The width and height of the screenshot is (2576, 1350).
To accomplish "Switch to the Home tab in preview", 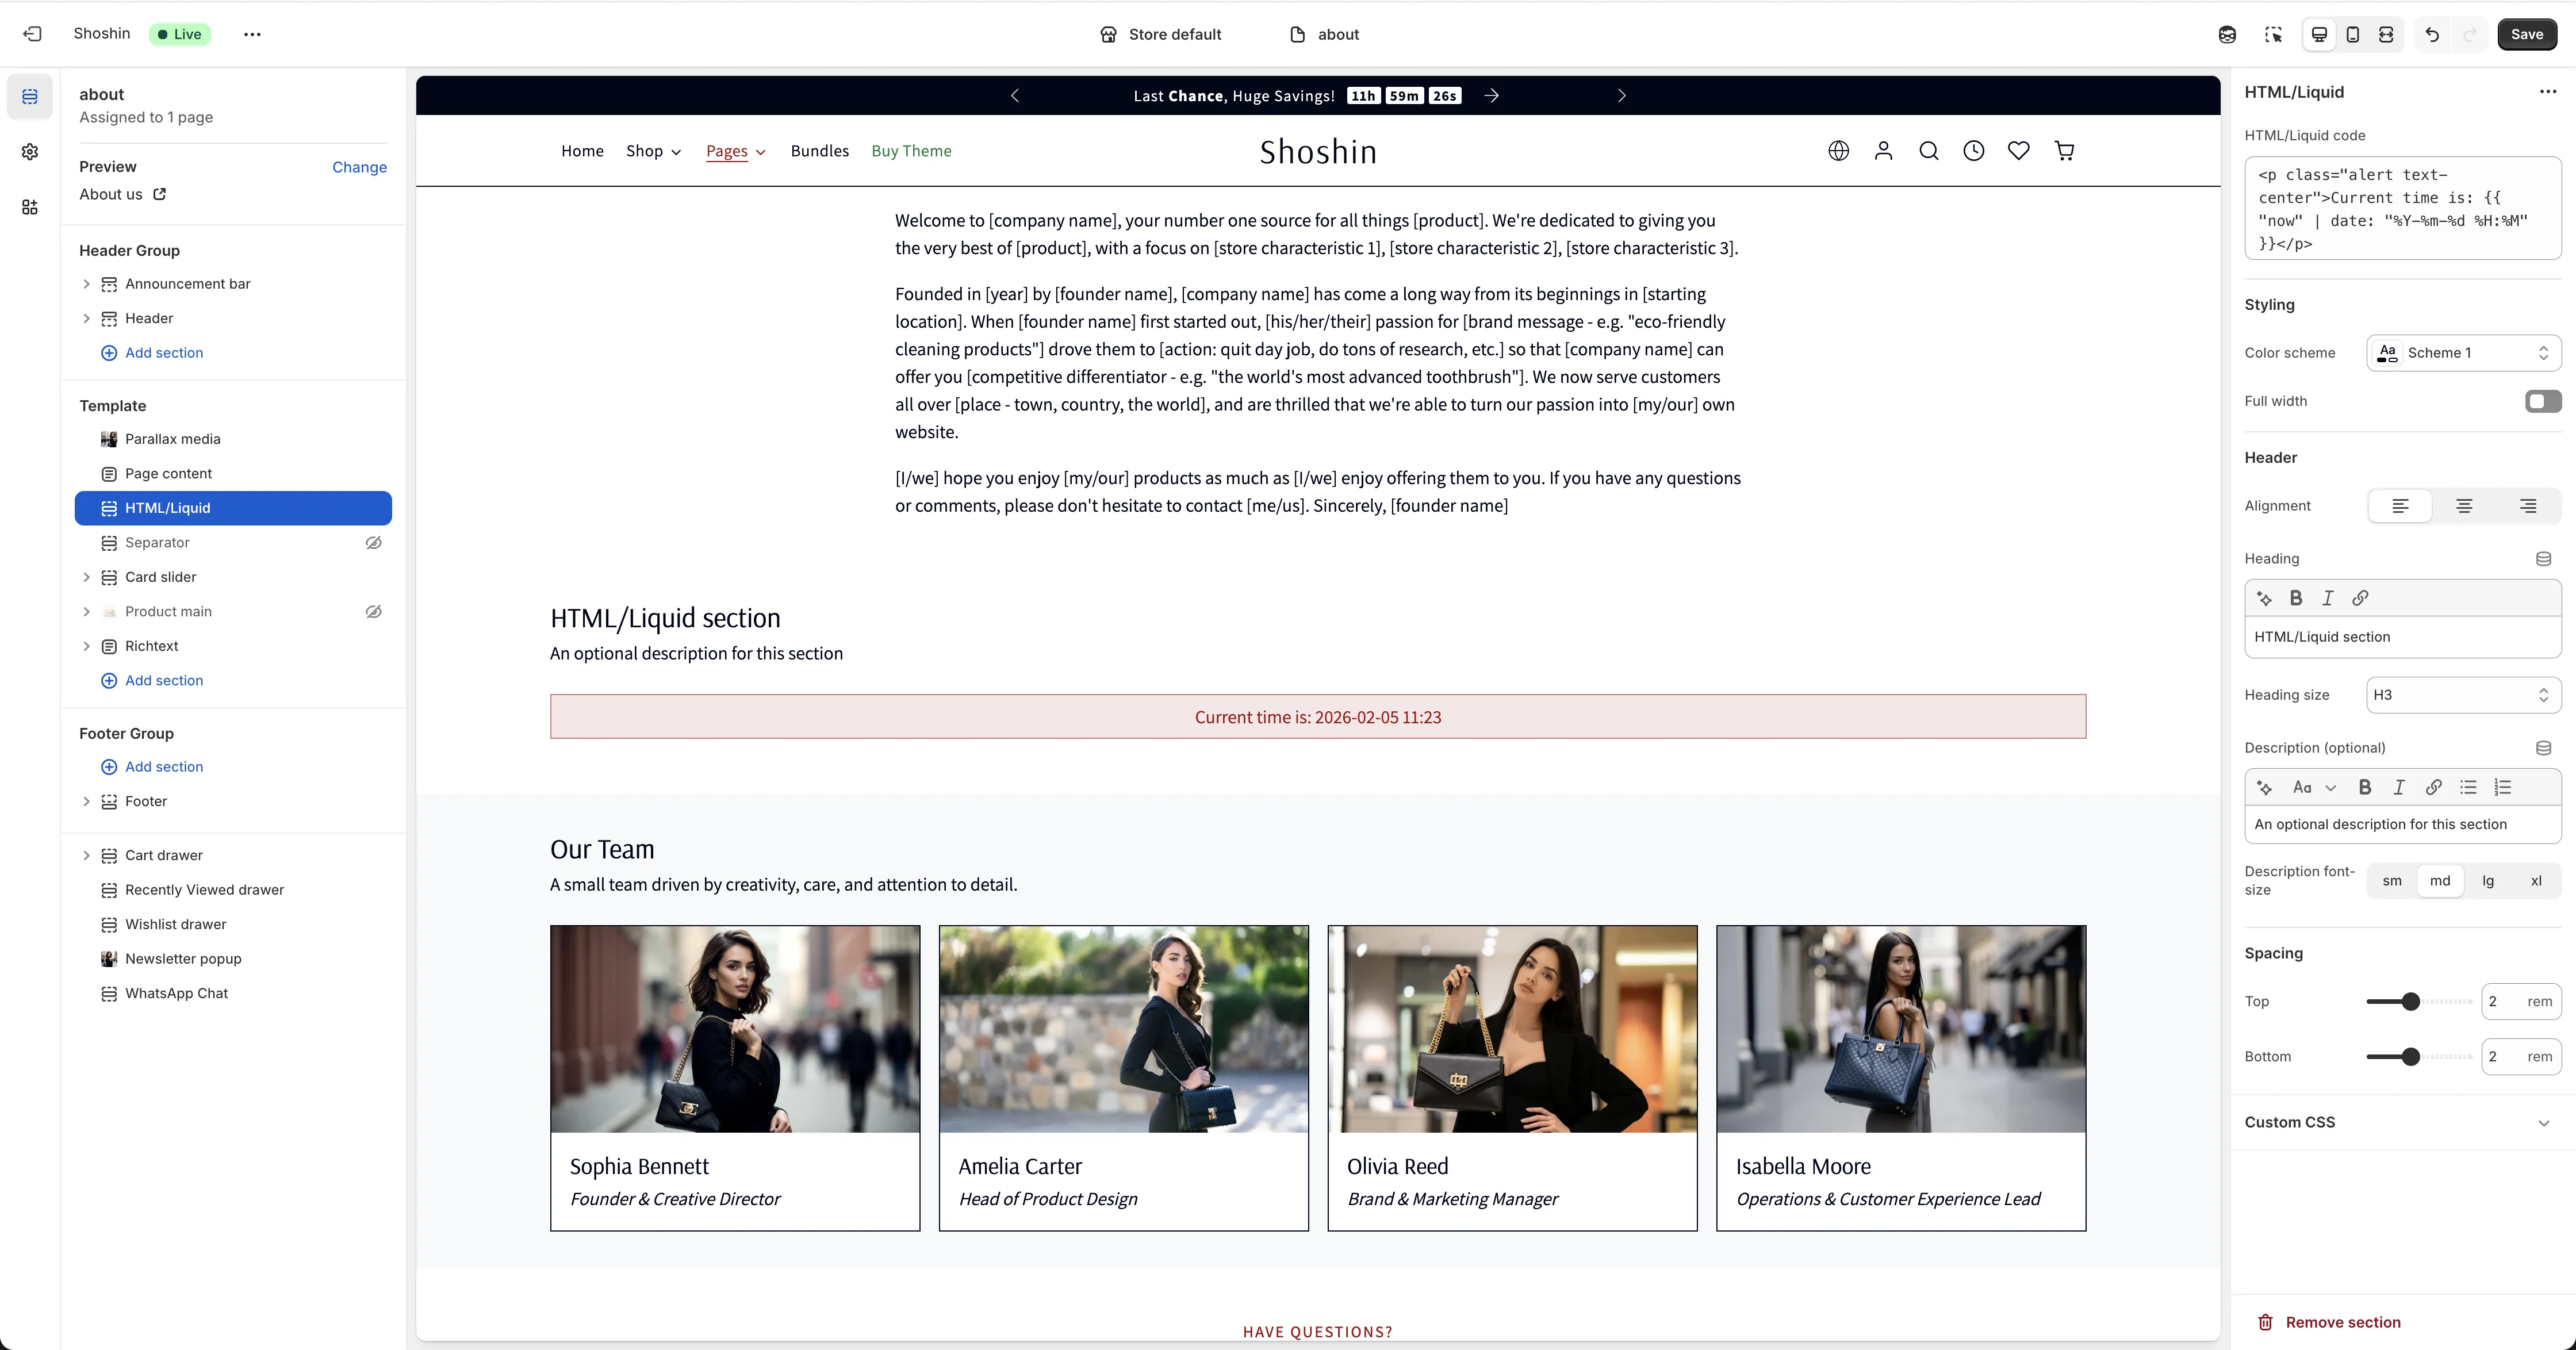I will pyautogui.click(x=582, y=151).
